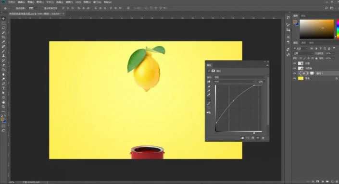This screenshot has width=339, height=184.
Task: Open the layer blend mode dropdown
Action: pyautogui.click(x=302, y=53)
